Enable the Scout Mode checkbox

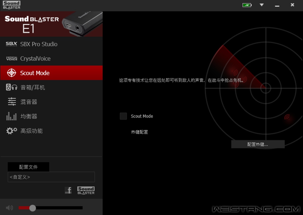(x=123, y=116)
